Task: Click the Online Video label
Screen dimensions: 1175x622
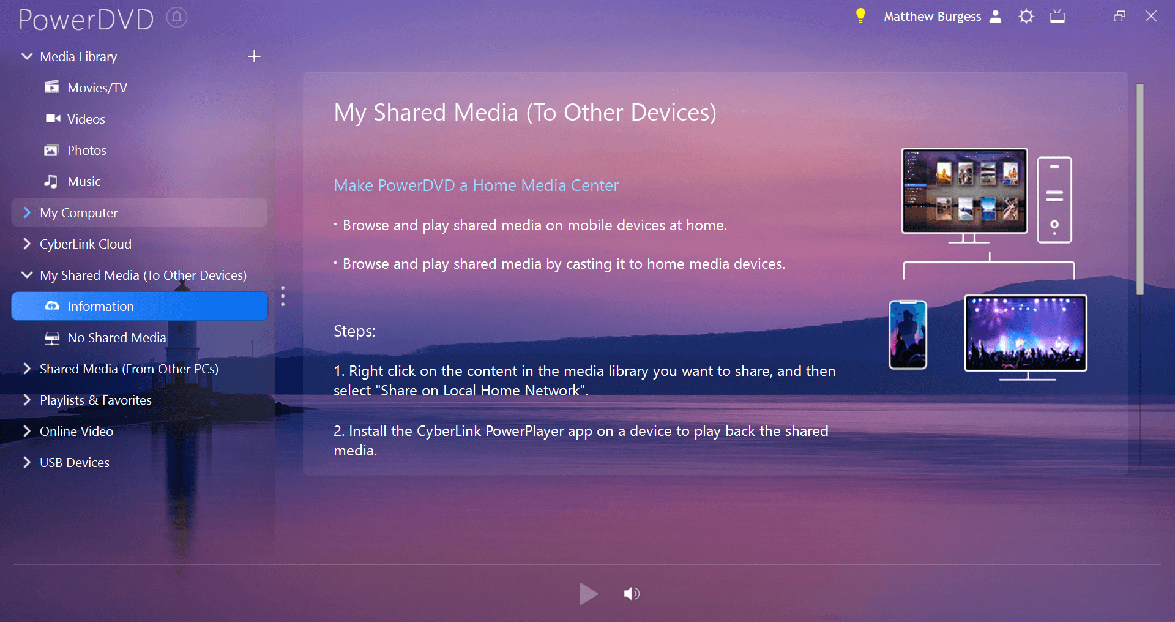Action: coord(76,431)
